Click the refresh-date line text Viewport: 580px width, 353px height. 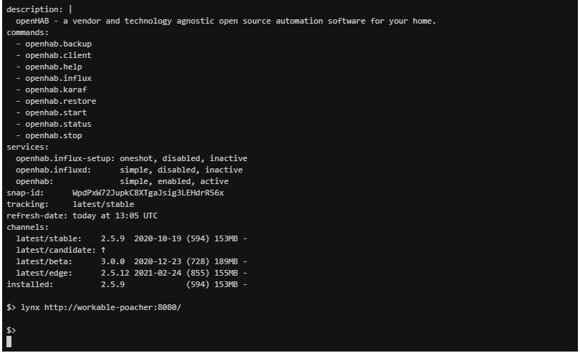[x=82, y=216]
